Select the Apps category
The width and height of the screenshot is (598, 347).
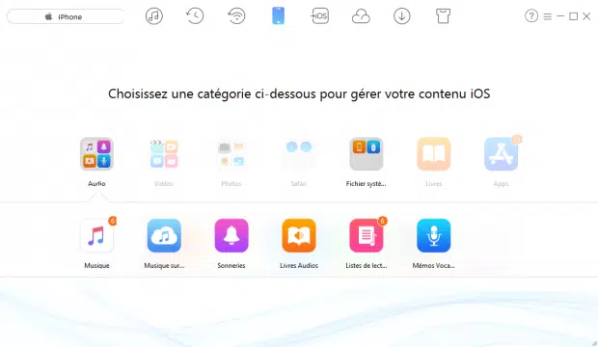tap(501, 153)
